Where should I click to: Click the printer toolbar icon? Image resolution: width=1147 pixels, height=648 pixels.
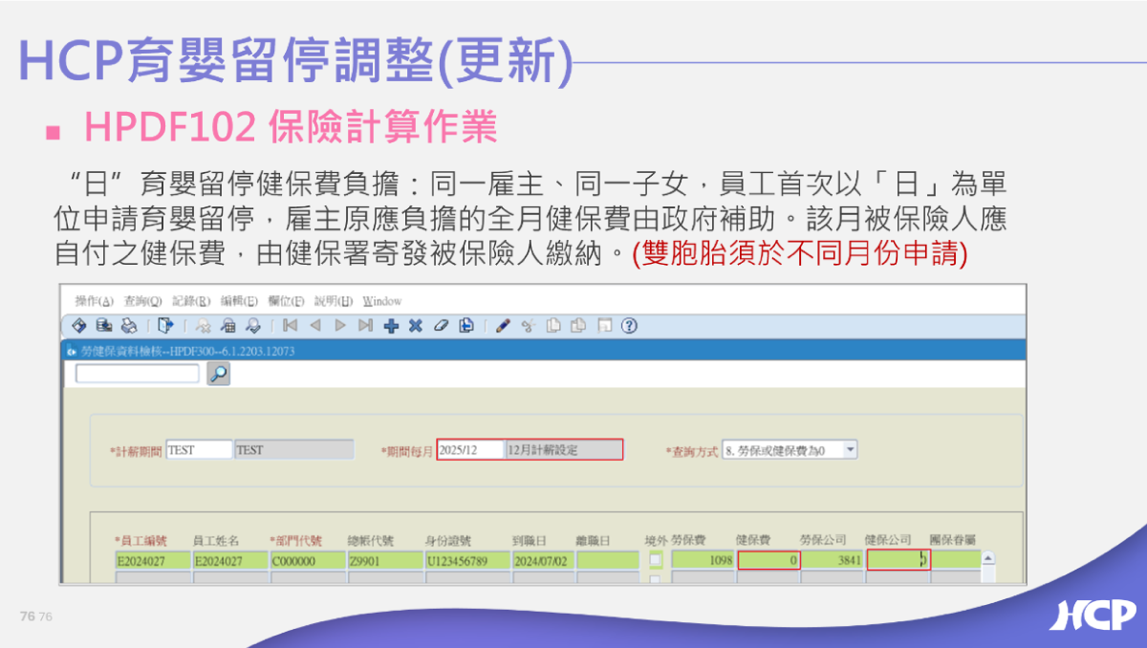[129, 325]
